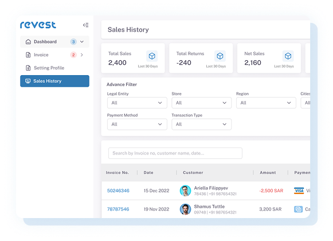Open the Transaction Type dropdown
Image resolution: width=333 pixels, height=241 pixels.
pyautogui.click(x=201, y=124)
